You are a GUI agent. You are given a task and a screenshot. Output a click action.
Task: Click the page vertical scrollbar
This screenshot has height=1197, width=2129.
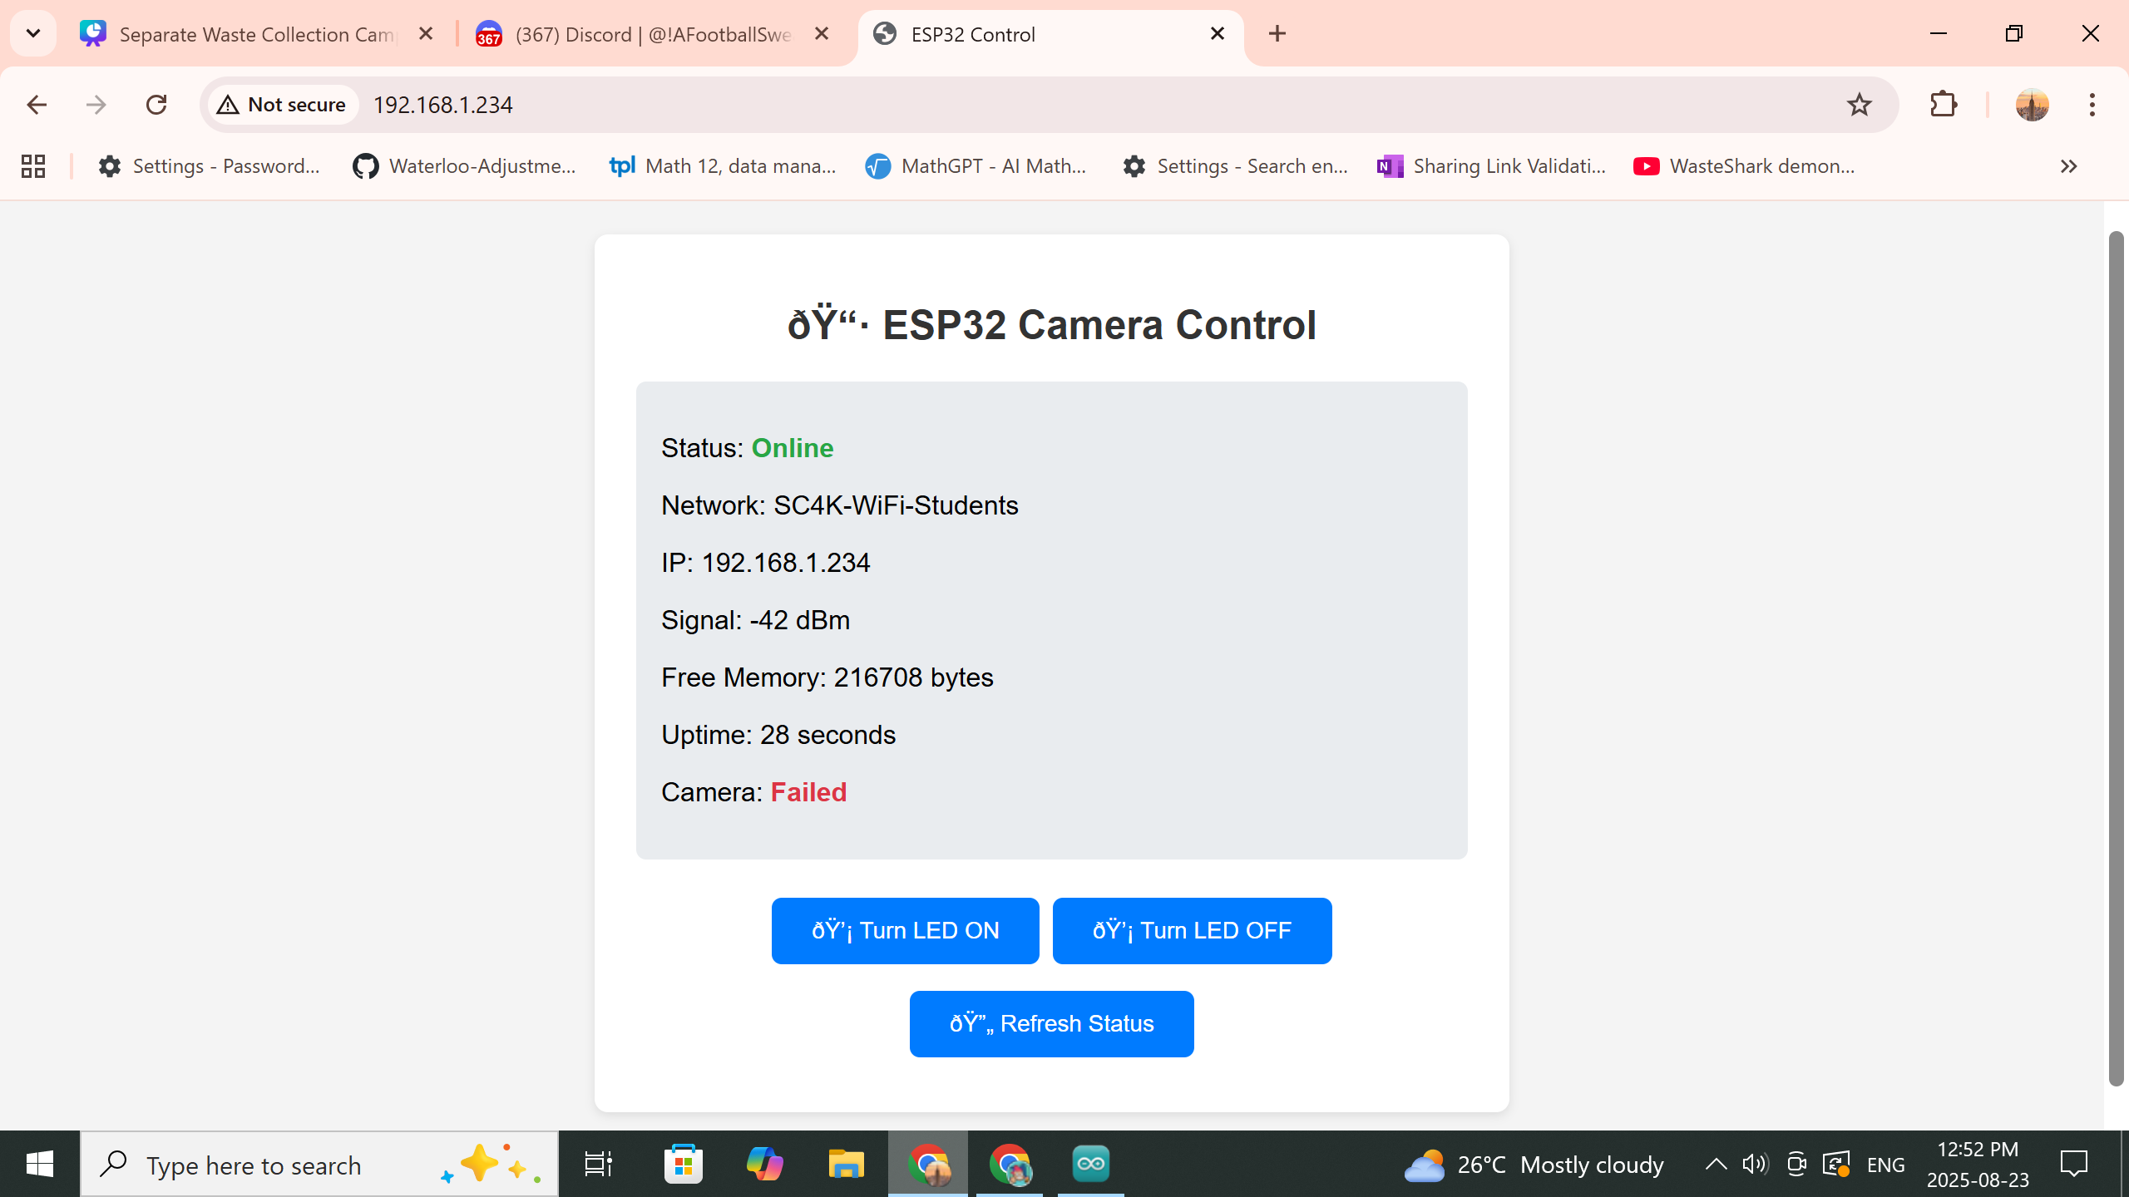[x=2116, y=657]
